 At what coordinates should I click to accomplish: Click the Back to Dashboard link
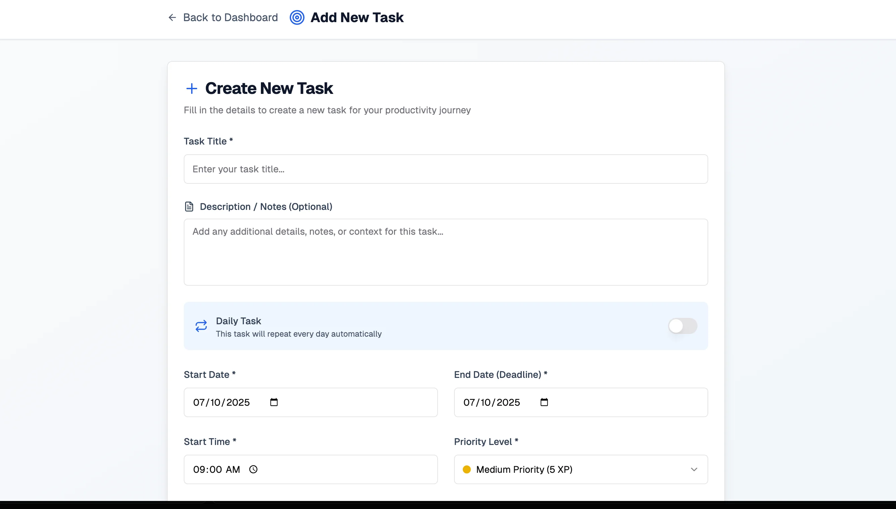click(230, 17)
